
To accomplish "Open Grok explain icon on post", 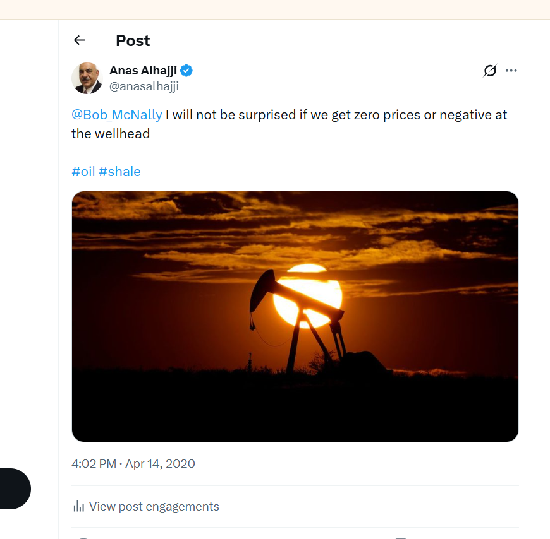I will 490,71.
